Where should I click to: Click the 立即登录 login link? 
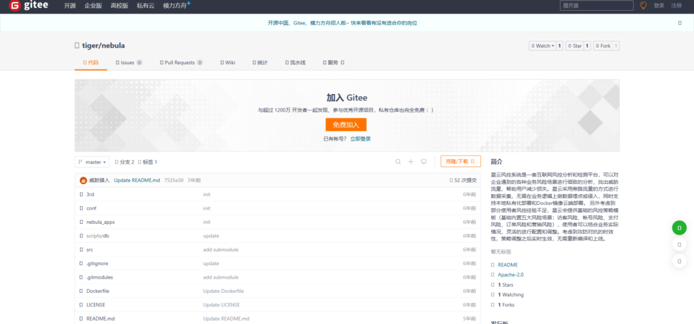tap(361, 139)
